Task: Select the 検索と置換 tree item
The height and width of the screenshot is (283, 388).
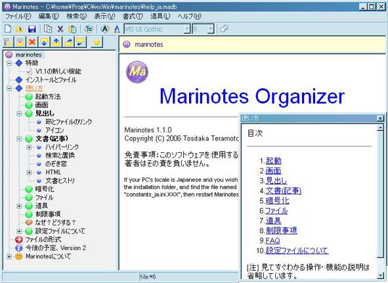Action: pos(60,156)
